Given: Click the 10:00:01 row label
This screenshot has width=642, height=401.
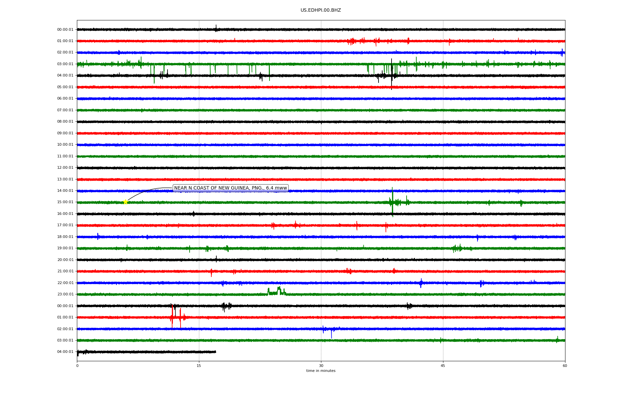Looking at the screenshot, I should pyautogui.click(x=65, y=145).
